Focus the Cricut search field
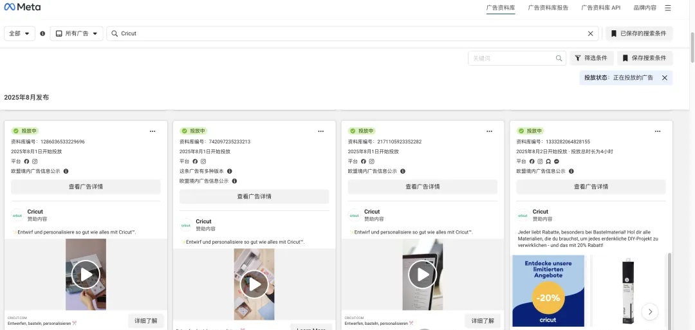 (353, 33)
